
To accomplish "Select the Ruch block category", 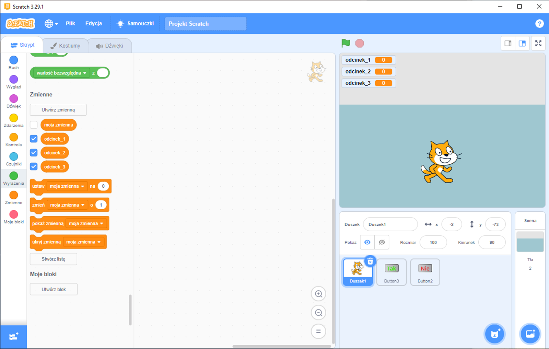I will [x=13, y=62].
